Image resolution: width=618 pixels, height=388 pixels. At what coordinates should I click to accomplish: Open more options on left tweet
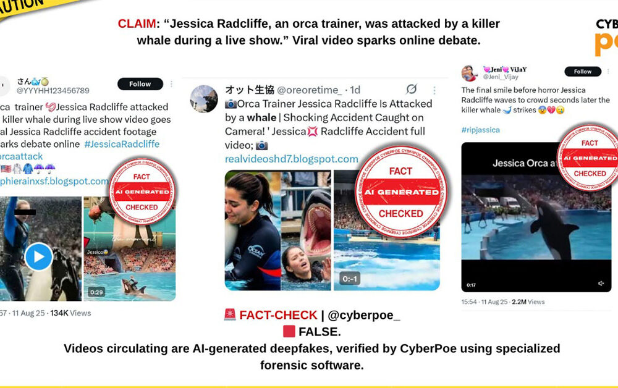(171, 84)
